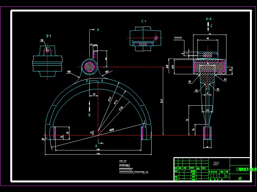257x192 pixels.
Task: Select the ø34 diameter dimension text
Action: 173,67
